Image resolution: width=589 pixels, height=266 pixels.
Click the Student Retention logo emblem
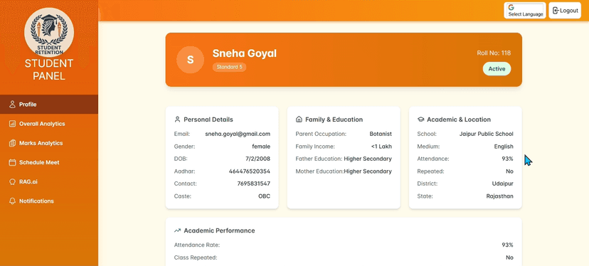pyautogui.click(x=49, y=32)
